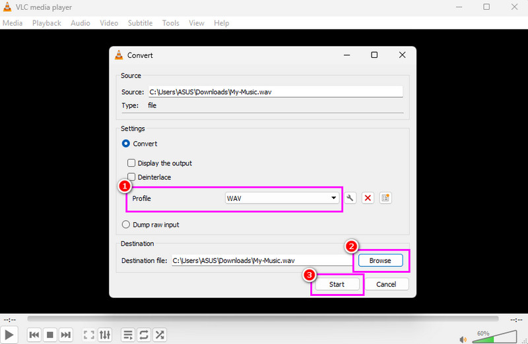Go to previous media track
Image resolution: width=528 pixels, height=344 pixels.
click(34, 335)
